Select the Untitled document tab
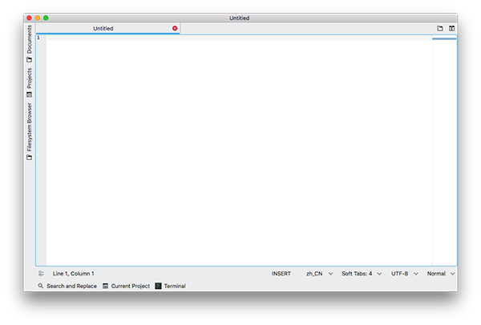Screen dimensions: 481x325 pyautogui.click(x=108, y=29)
